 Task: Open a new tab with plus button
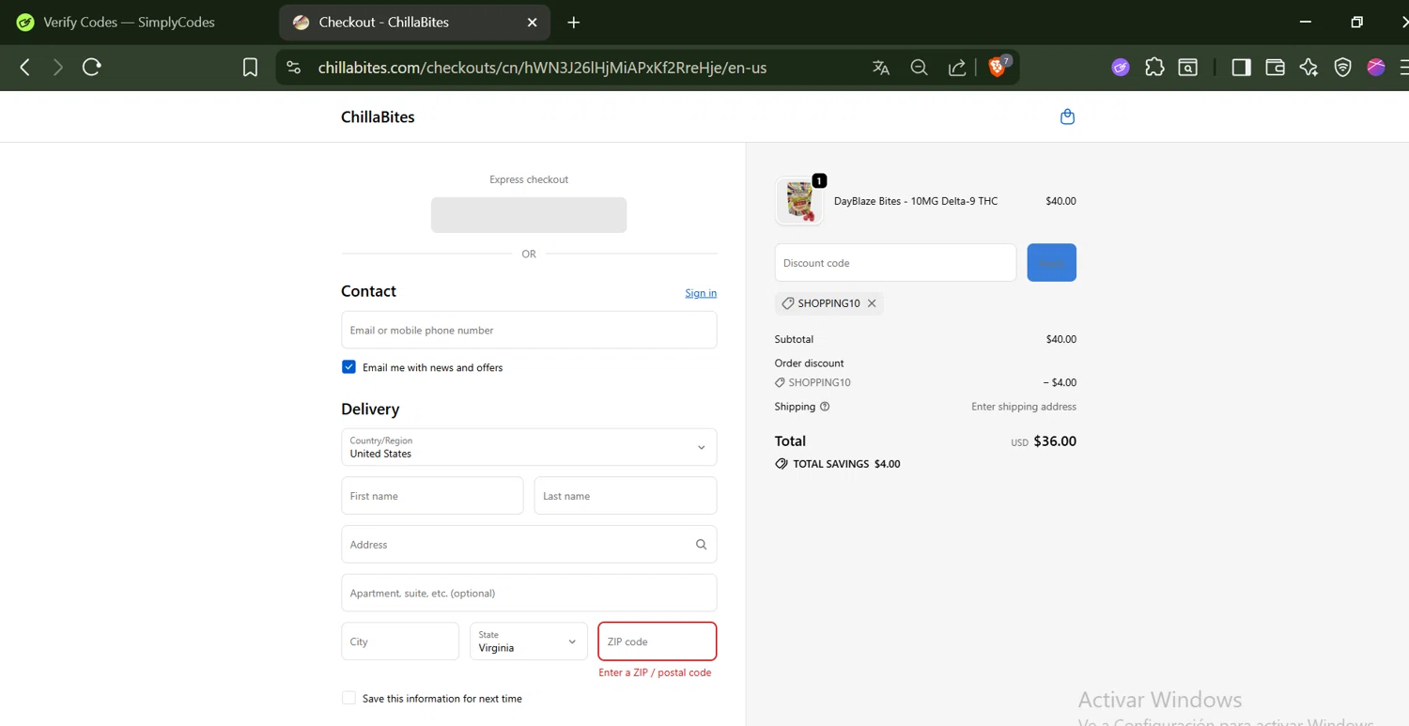(x=574, y=23)
